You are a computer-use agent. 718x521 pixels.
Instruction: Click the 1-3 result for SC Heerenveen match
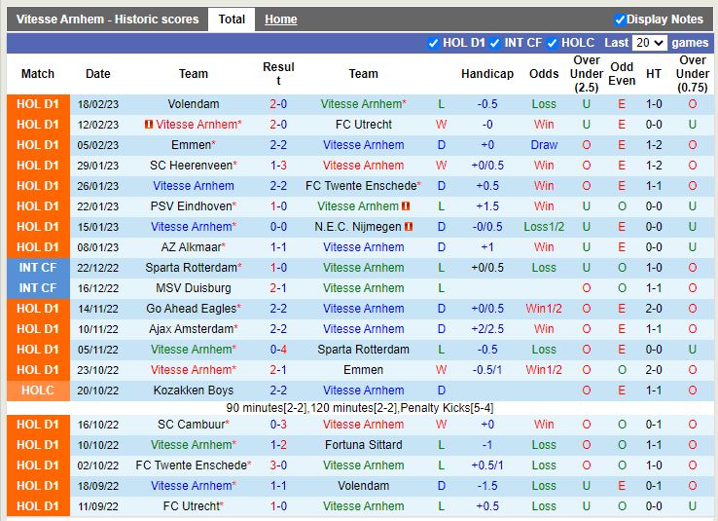click(278, 166)
